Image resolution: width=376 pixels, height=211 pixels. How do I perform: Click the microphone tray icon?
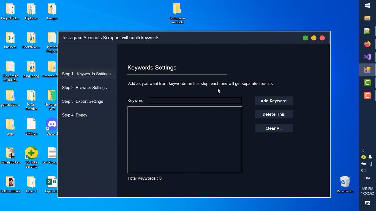(x=370, y=157)
